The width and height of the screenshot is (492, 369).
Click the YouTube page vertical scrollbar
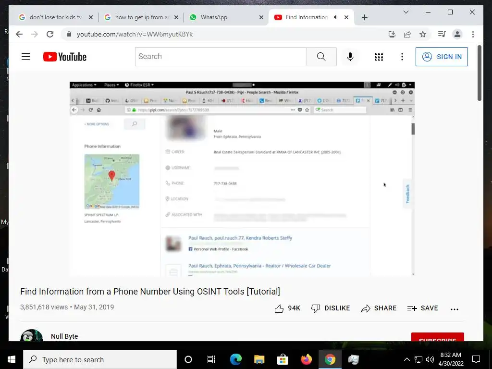(x=479, y=73)
